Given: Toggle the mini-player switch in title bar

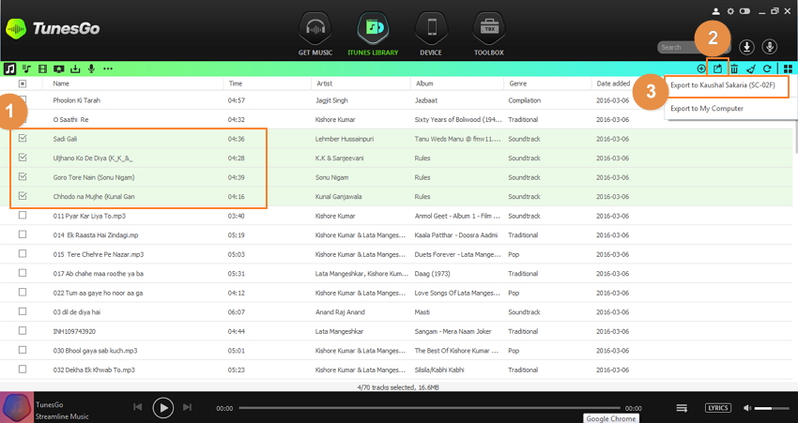Looking at the screenshot, I should [x=744, y=10].
